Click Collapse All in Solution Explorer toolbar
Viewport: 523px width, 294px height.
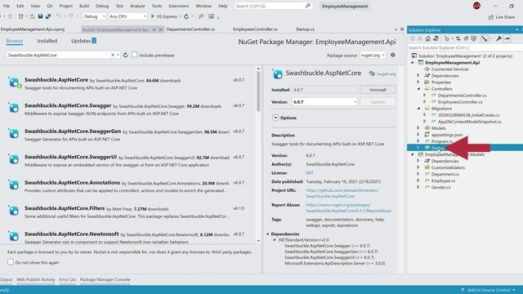[466, 38]
